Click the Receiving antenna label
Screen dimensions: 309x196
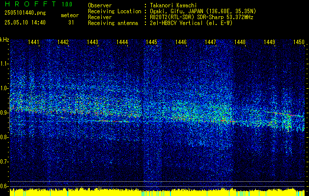coord(113,23)
